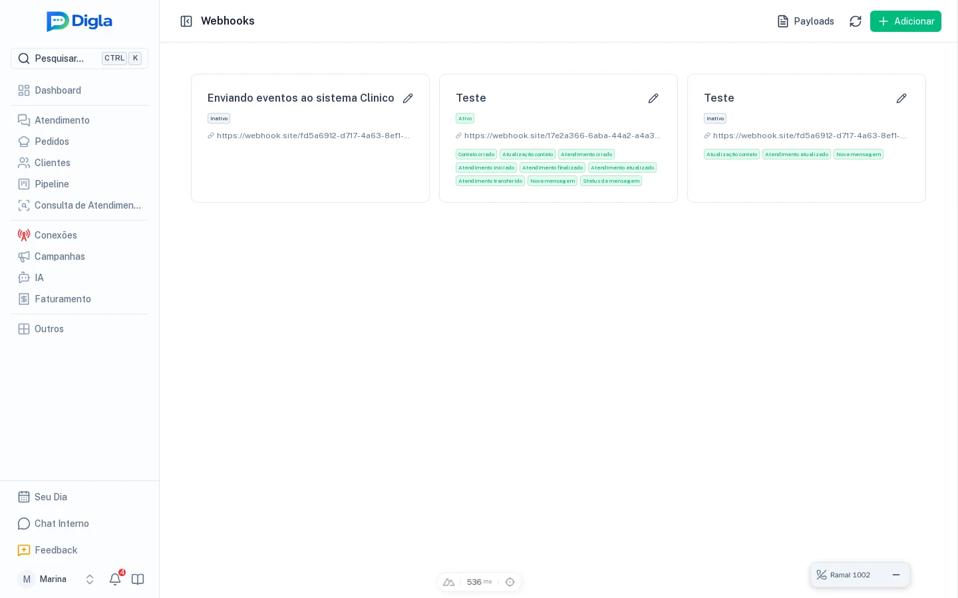Viewport: 958px width, 598px height.
Task: Open Dashboard in the sidebar
Action: [79, 90]
